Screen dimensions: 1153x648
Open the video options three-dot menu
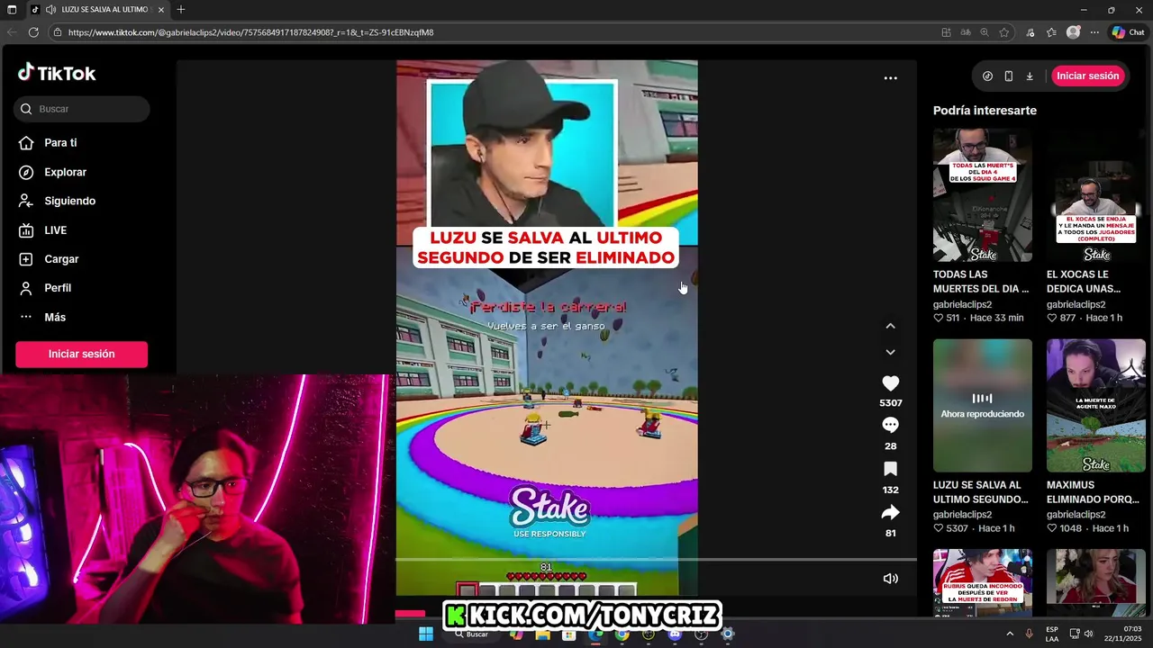point(890,78)
